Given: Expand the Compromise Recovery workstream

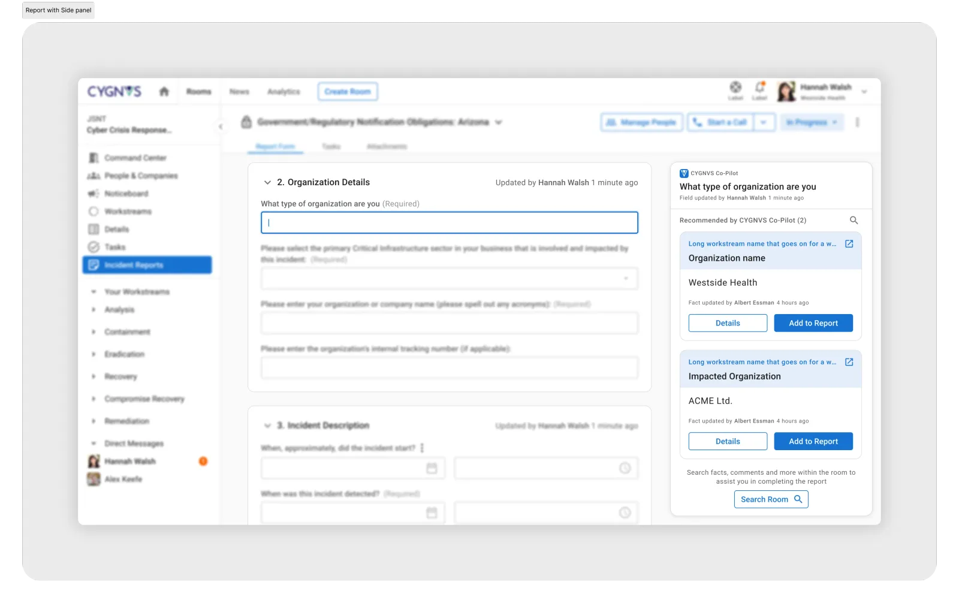Looking at the screenshot, I should pos(94,399).
